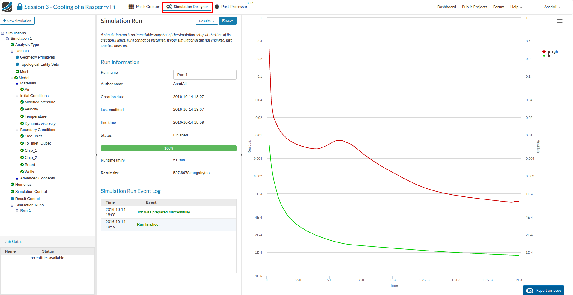Click the '527.6678 megabytes' result size

(191, 173)
